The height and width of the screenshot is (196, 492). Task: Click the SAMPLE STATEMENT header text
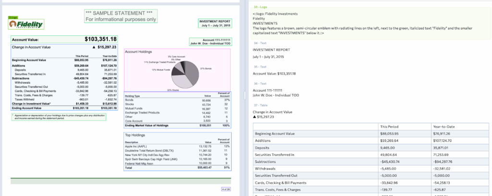pos(120,13)
